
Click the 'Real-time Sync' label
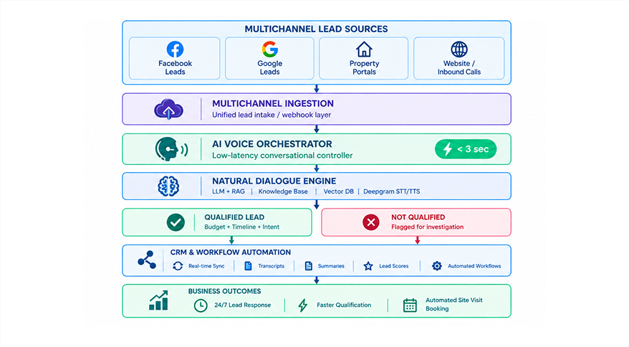(x=206, y=266)
